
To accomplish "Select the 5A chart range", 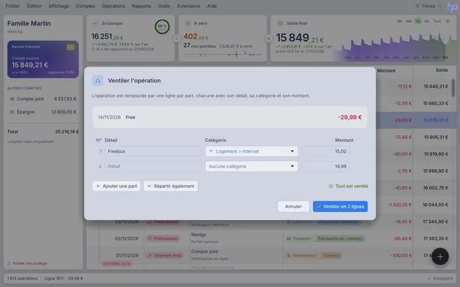I will (427, 21).
